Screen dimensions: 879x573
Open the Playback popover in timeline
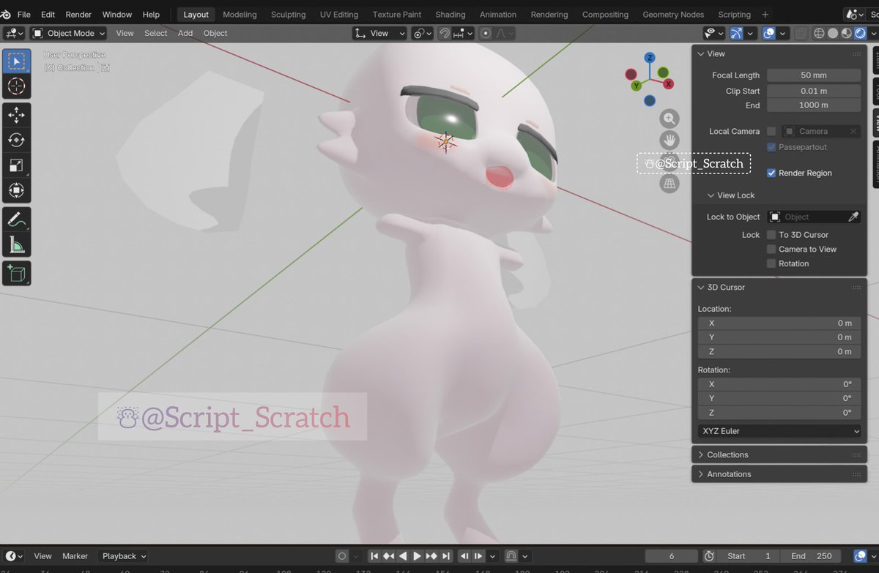(123, 556)
